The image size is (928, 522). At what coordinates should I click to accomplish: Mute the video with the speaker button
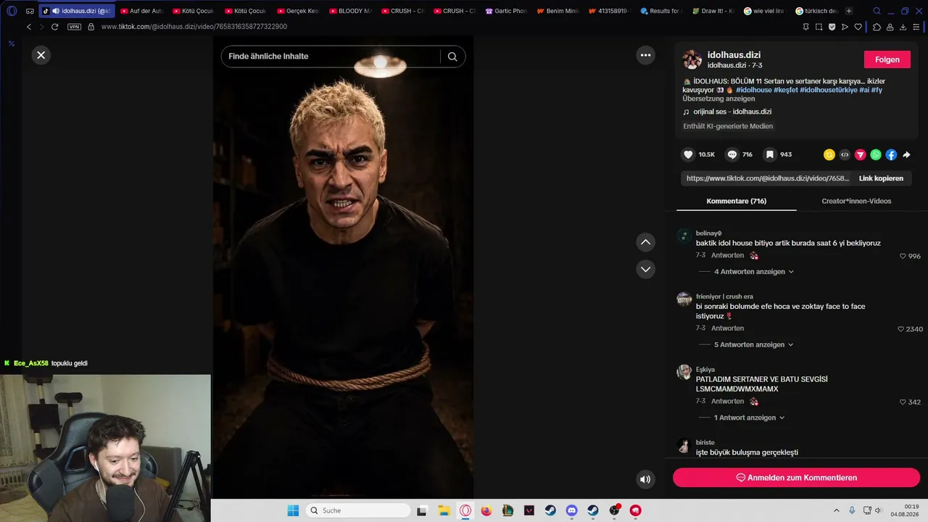[x=645, y=479]
